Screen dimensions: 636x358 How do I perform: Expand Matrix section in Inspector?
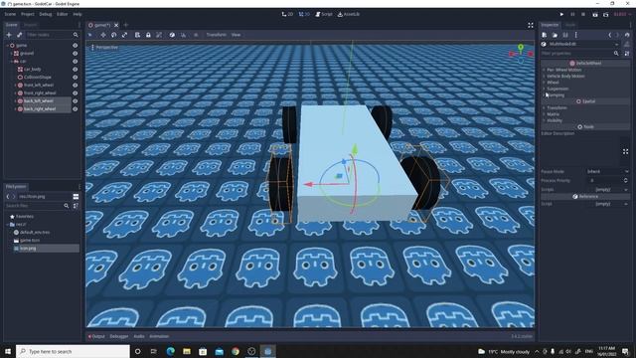(585, 114)
